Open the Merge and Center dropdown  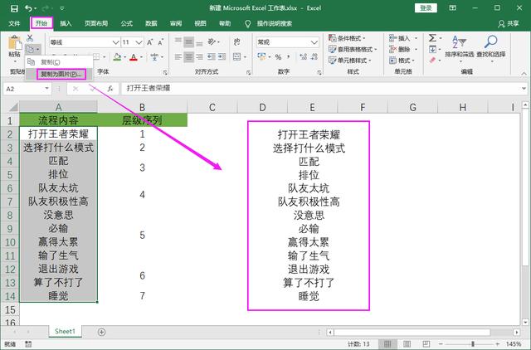pos(245,57)
